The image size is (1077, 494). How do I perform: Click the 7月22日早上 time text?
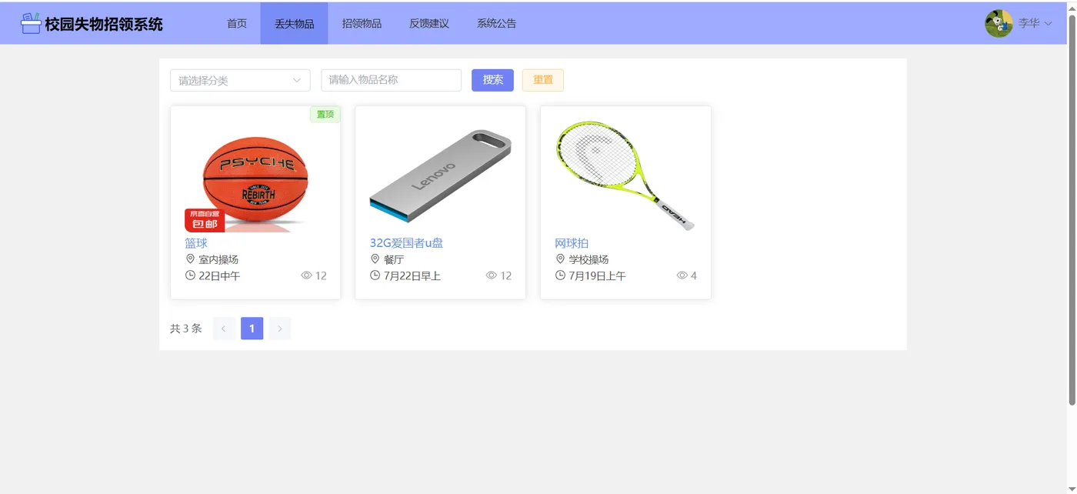pos(412,276)
